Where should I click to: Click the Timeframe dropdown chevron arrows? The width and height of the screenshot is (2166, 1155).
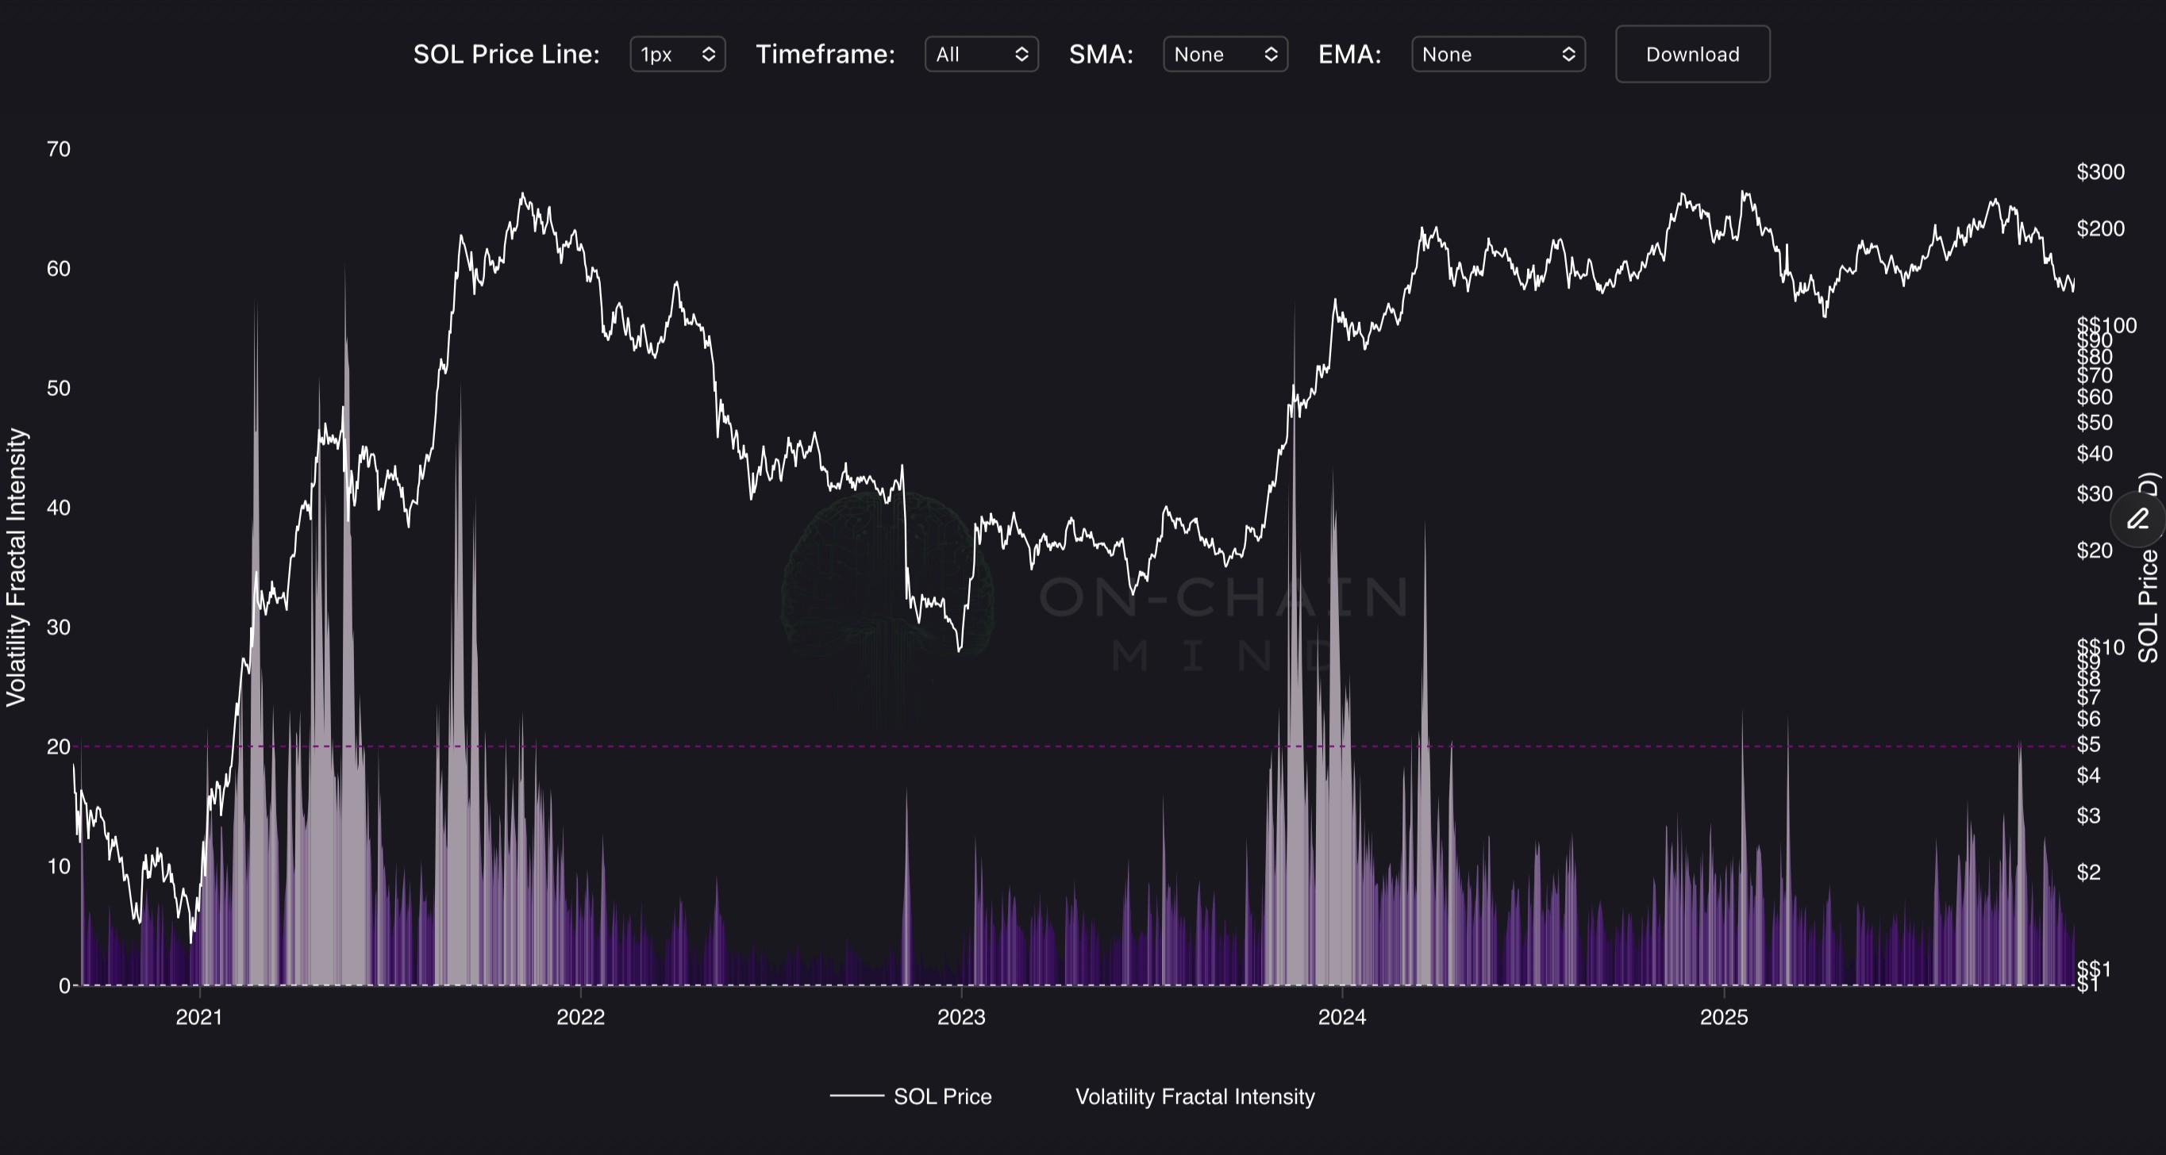(1021, 55)
